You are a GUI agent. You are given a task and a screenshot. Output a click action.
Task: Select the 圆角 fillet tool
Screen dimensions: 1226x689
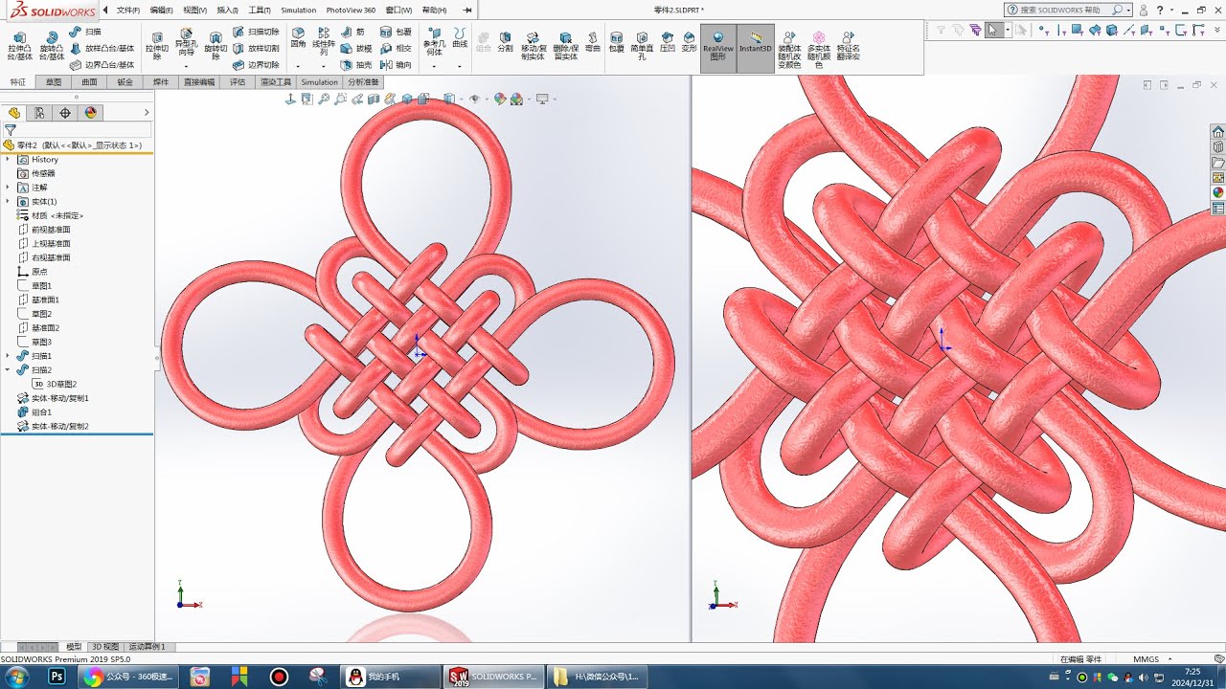[298, 38]
